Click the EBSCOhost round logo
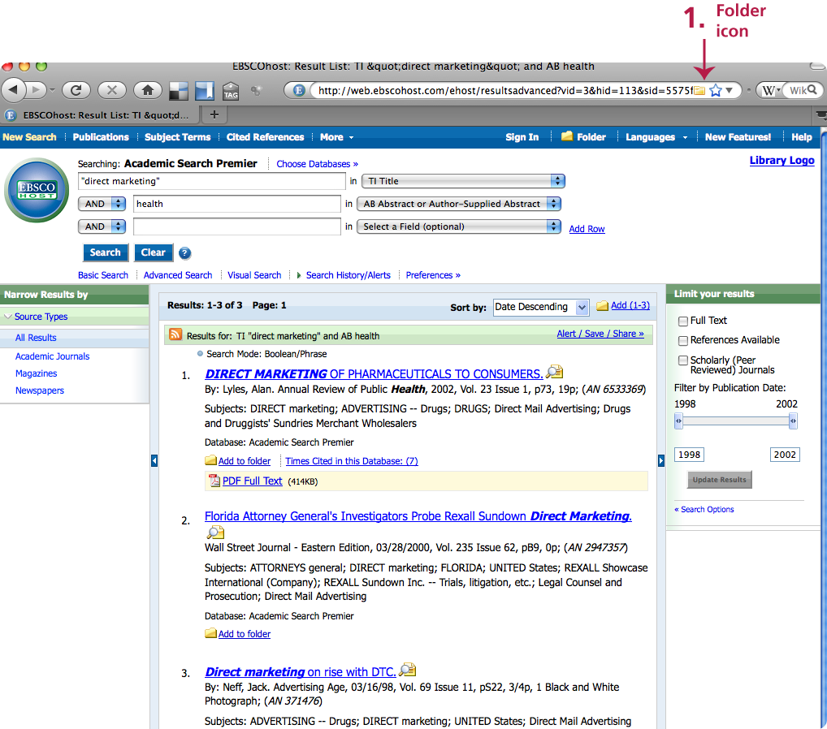Image resolution: width=827 pixels, height=729 pixels. pos(37,190)
